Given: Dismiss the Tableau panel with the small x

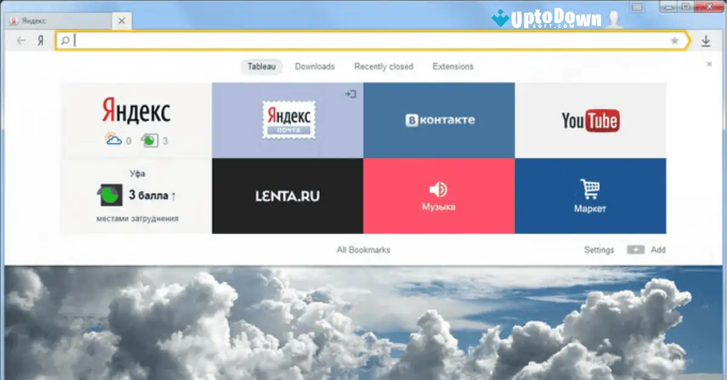Looking at the screenshot, I should coord(709,64).
